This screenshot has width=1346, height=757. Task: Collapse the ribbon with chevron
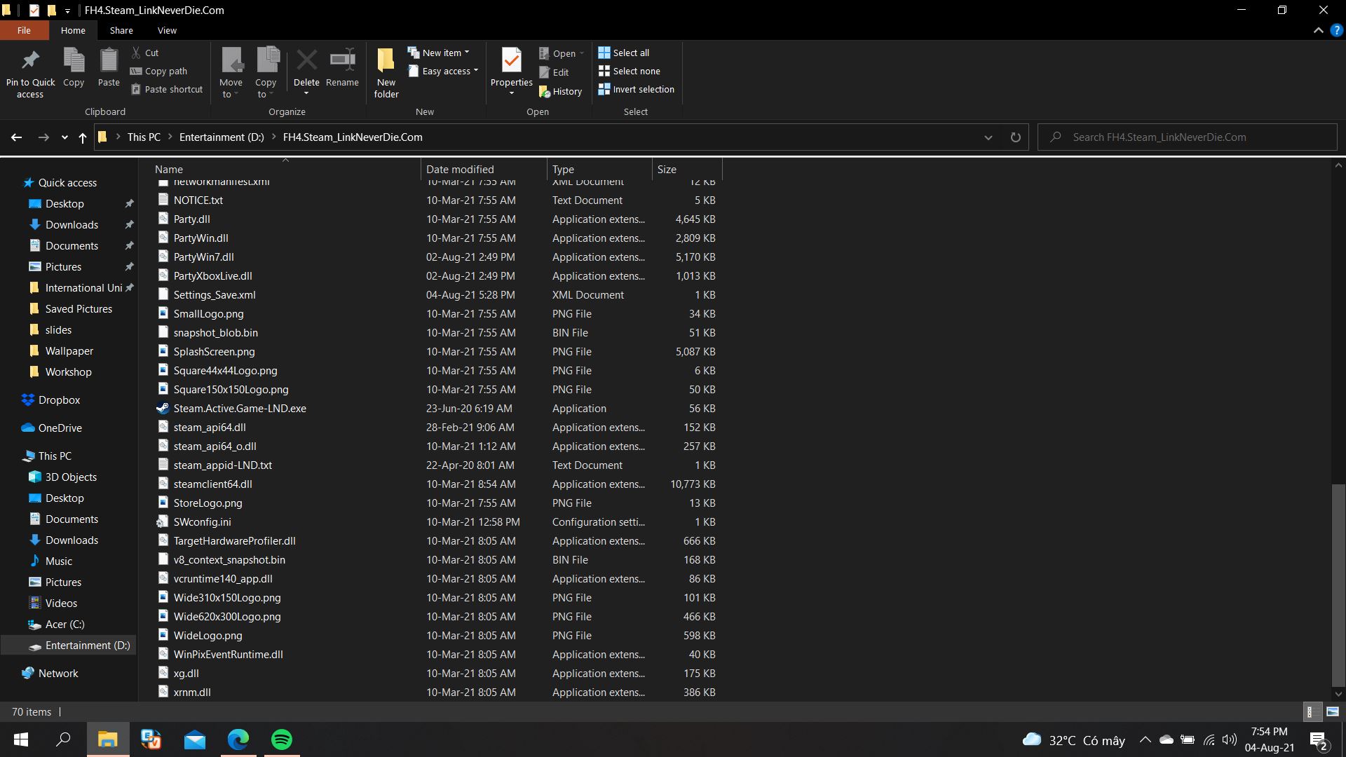tap(1318, 31)
